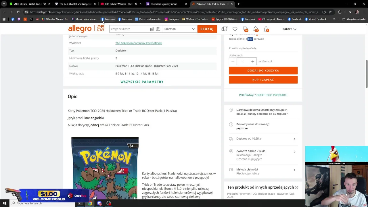368x207 pixels.
Task: Open Video | Facebook bookmark
Action: [x=316, y=19]
